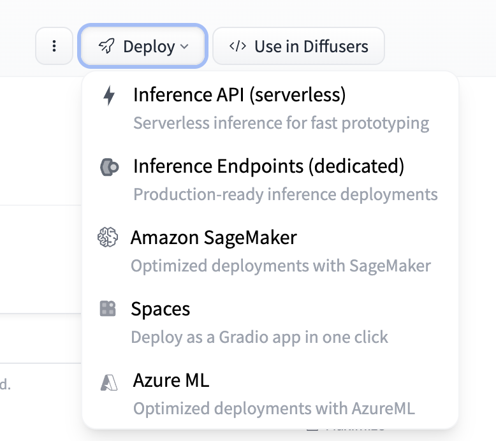This screenshot has height=441, width=496.
Task: Click 'Deploy as a Gradio app' description
Action: click(x=259, y=336)
